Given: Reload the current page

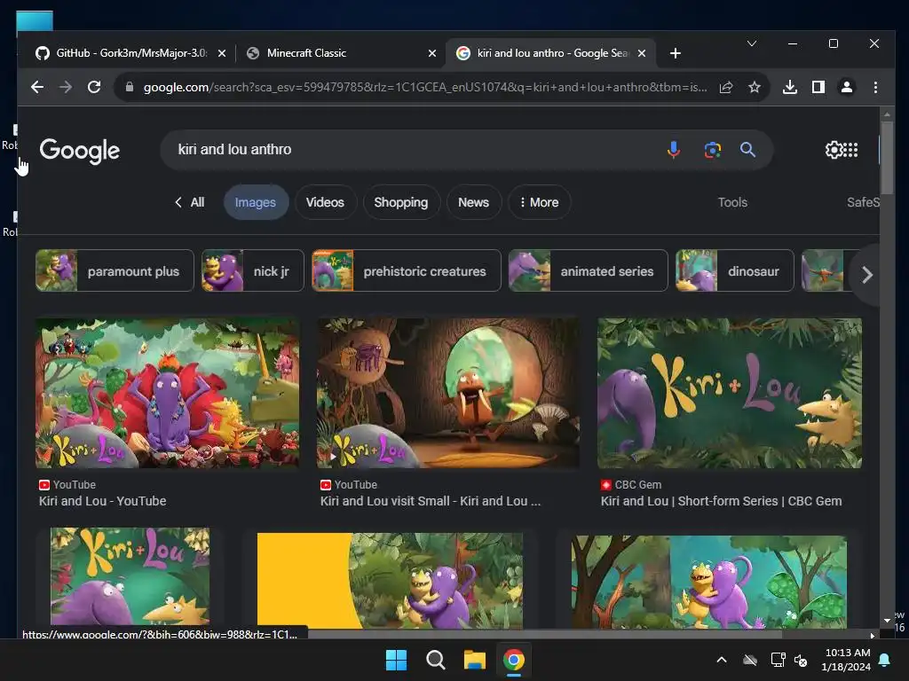Looking at the screenshot, I should click(x=94, y=88).
